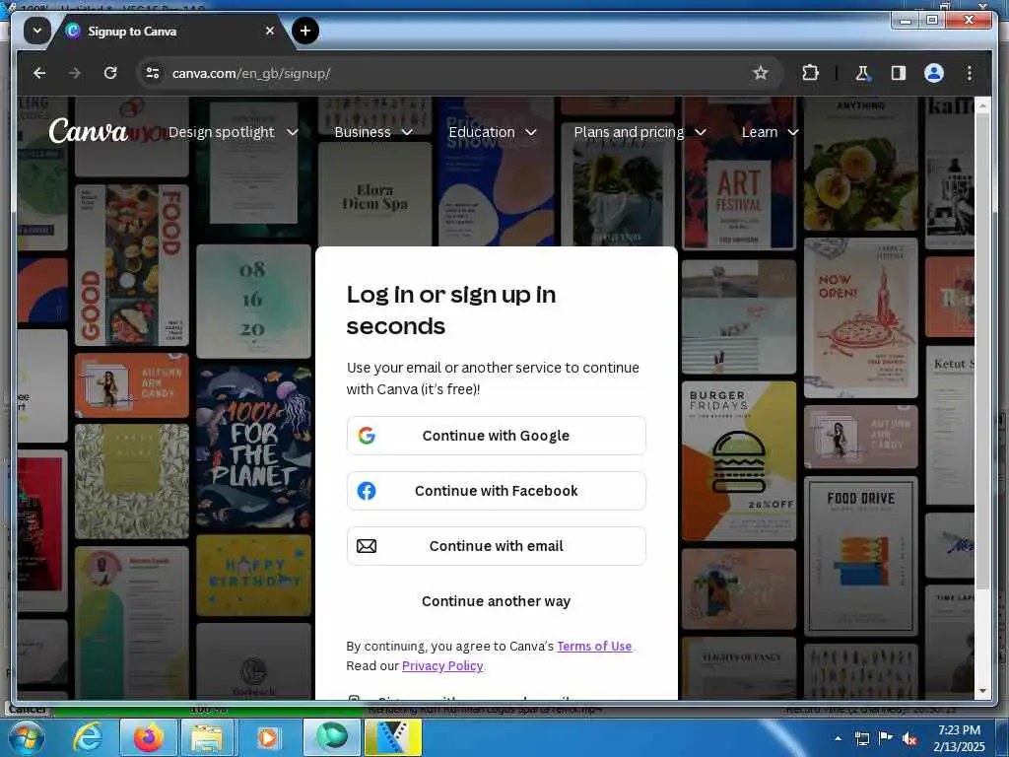Screen dimensions: 1009x757
Task: Click the FOOD DRIVE poster thumbnail
Action: (x=861, y=556)
